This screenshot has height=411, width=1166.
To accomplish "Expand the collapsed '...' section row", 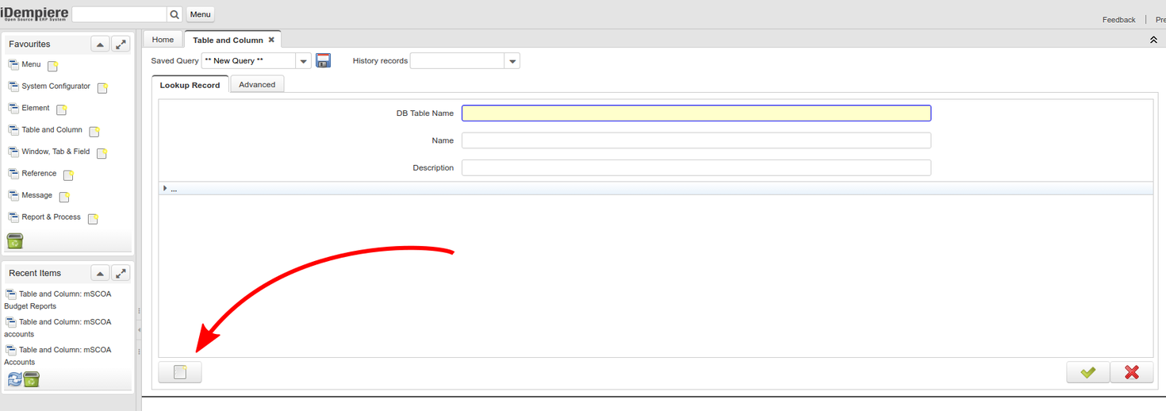I will pyautogui.click(x=165, y=189).
